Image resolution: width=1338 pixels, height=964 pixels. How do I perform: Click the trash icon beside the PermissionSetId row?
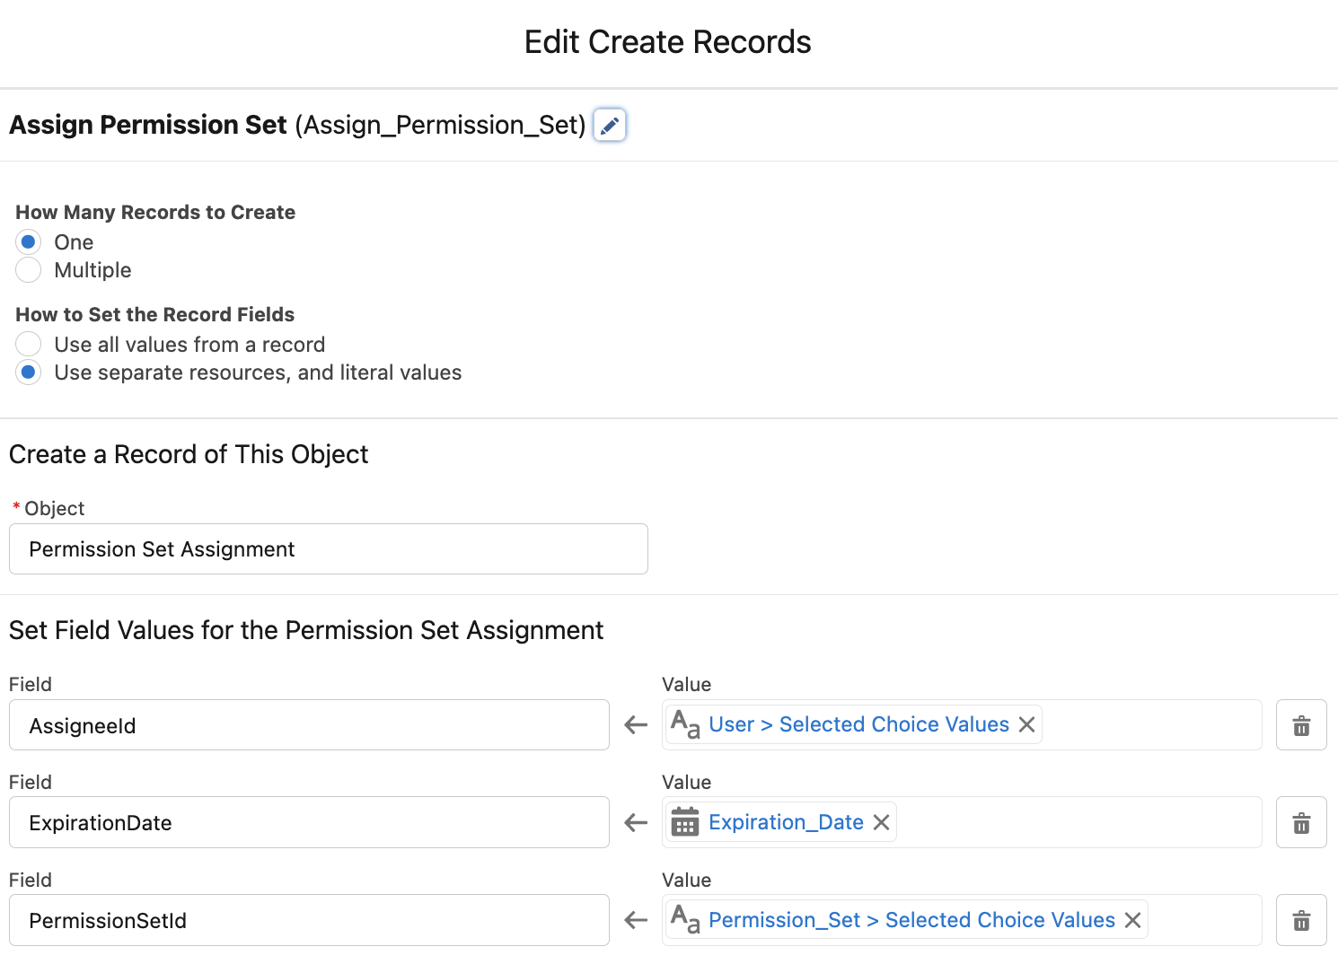(x=1300, y=919)
